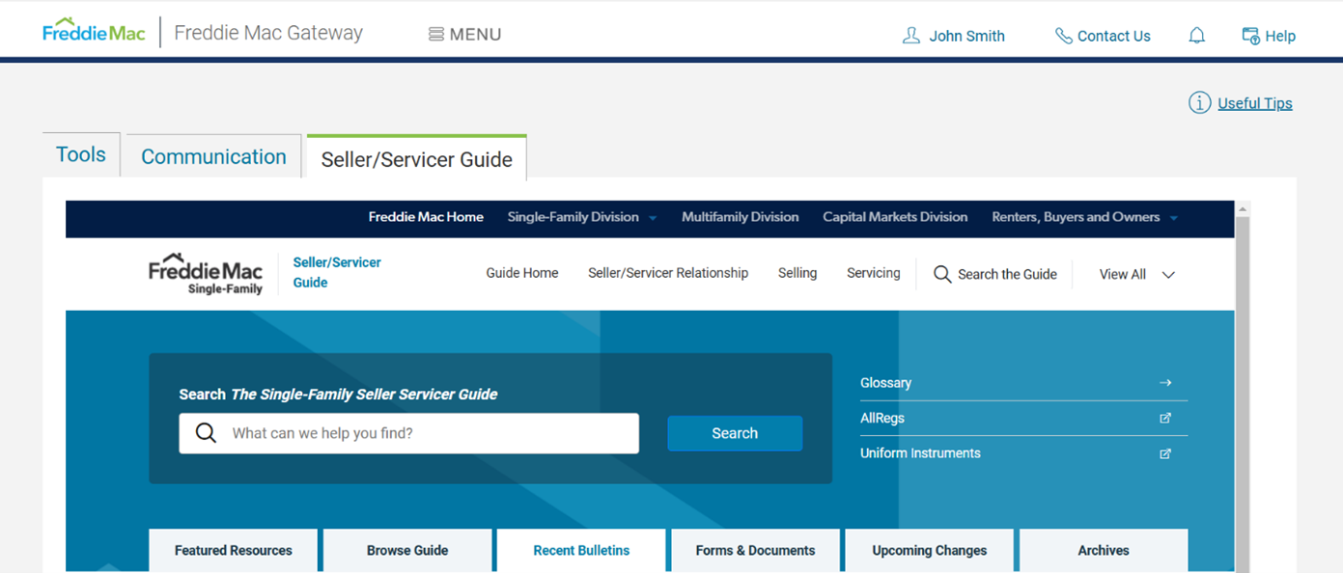This screenshot has width=1343, height=573.
Task: Open the hamburger MENU
Action: click(464, 35)
